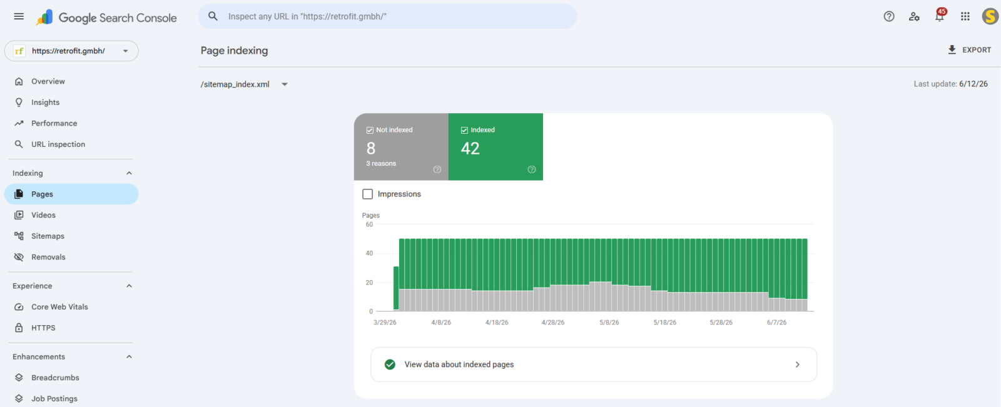Click the retrofit.gmbh property favicon
The height and width of the screenshot is (407, 1001).
(19, 51)
